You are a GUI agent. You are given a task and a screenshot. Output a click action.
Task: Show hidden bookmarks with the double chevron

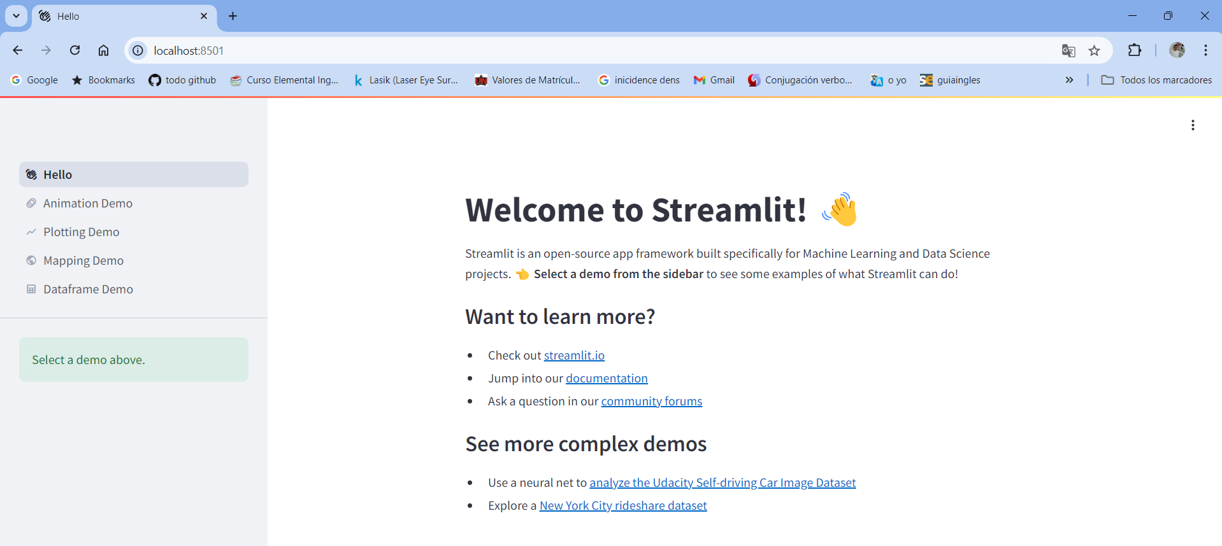pos(1069,80)
